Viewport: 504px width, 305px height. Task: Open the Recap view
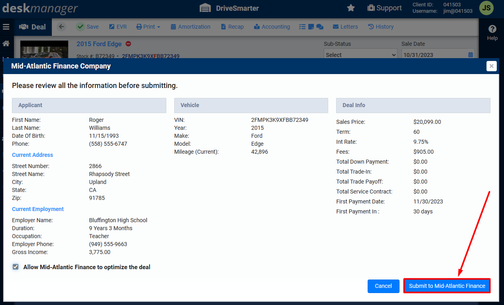(x=232, y=27)
